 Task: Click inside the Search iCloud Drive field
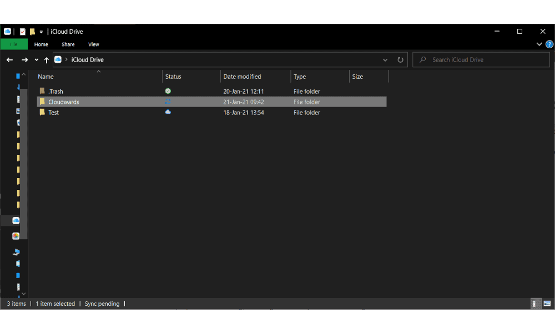click(x=481, y=59)
